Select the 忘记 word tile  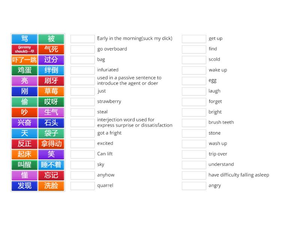click(x=51, y=175)
